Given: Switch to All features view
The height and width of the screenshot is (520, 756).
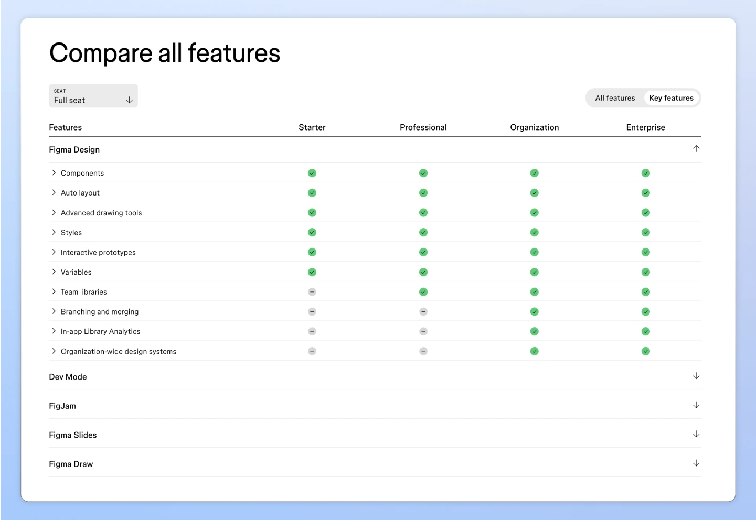Looking at the screenshot, I should pyautogui.click(x=615, y=98).
